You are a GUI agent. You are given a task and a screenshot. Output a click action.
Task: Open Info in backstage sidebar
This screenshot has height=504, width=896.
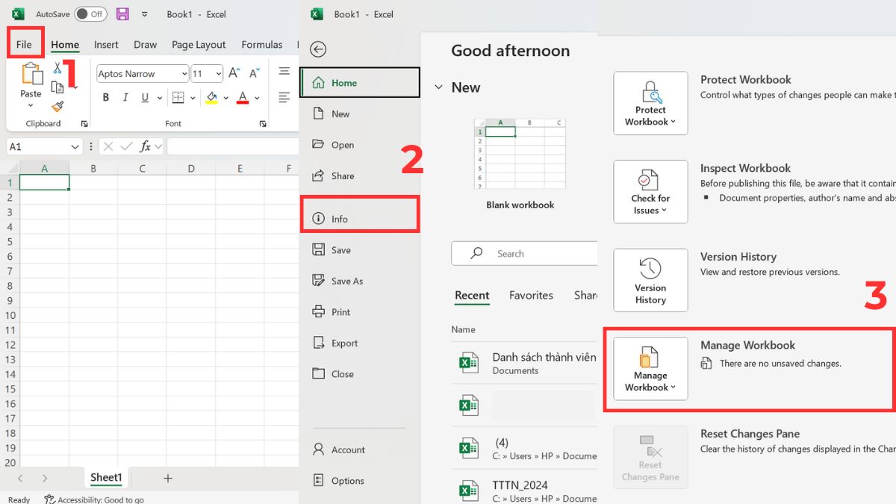[360, 219]
